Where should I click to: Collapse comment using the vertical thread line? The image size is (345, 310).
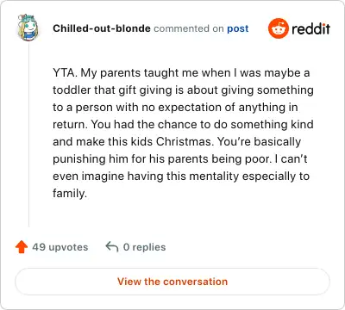click(x=28, y=135)
